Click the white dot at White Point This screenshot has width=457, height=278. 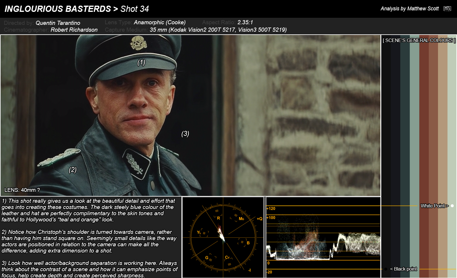click(452, 206)
